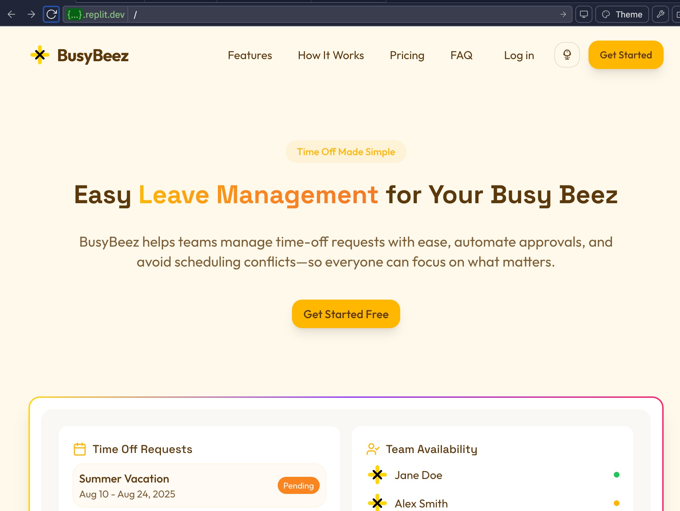Toggle the lightbulb theme switch
Screen dimensions: 680x511
567,55
